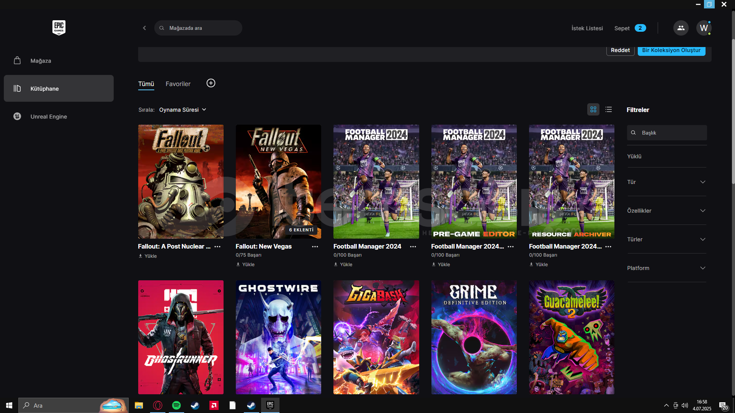Select Kütüphane in the sidebar
The width and height of the screenshot is (735, 413).
[59, 88]
